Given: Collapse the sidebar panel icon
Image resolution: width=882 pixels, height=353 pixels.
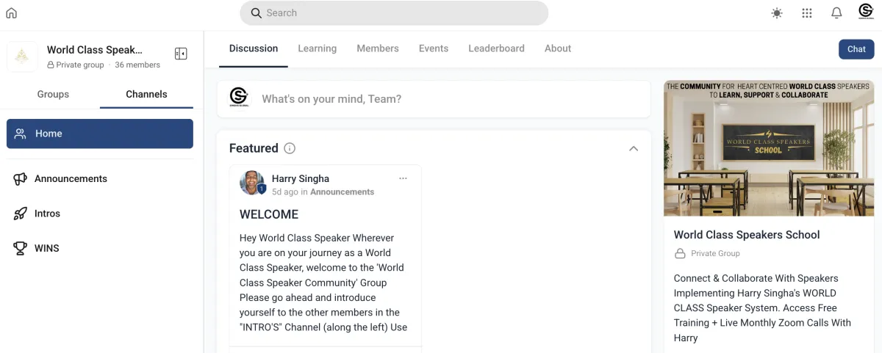Looking at the screenshot, I should tap(181, 54).
